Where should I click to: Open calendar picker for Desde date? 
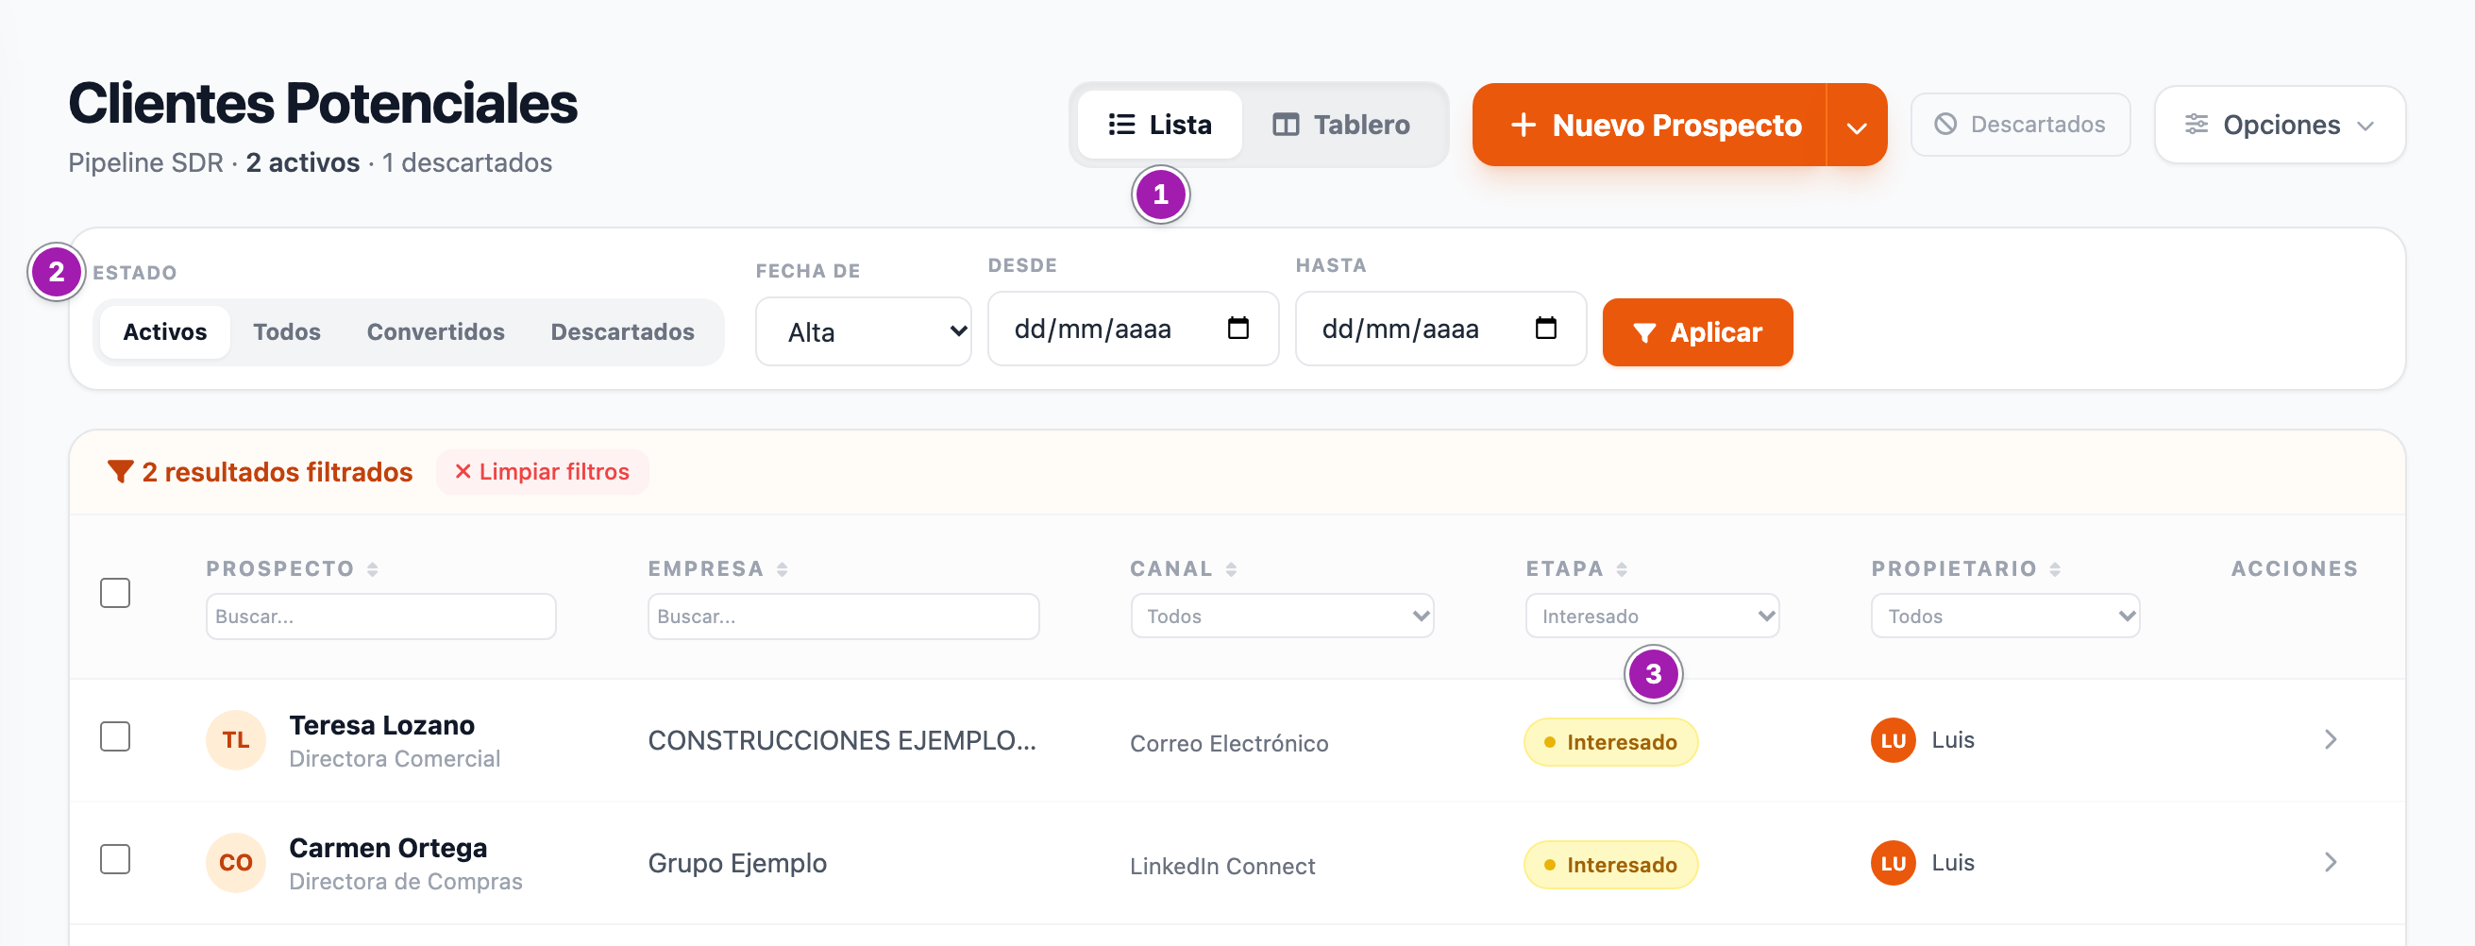pyautogui.click(x=1238, y=329)
